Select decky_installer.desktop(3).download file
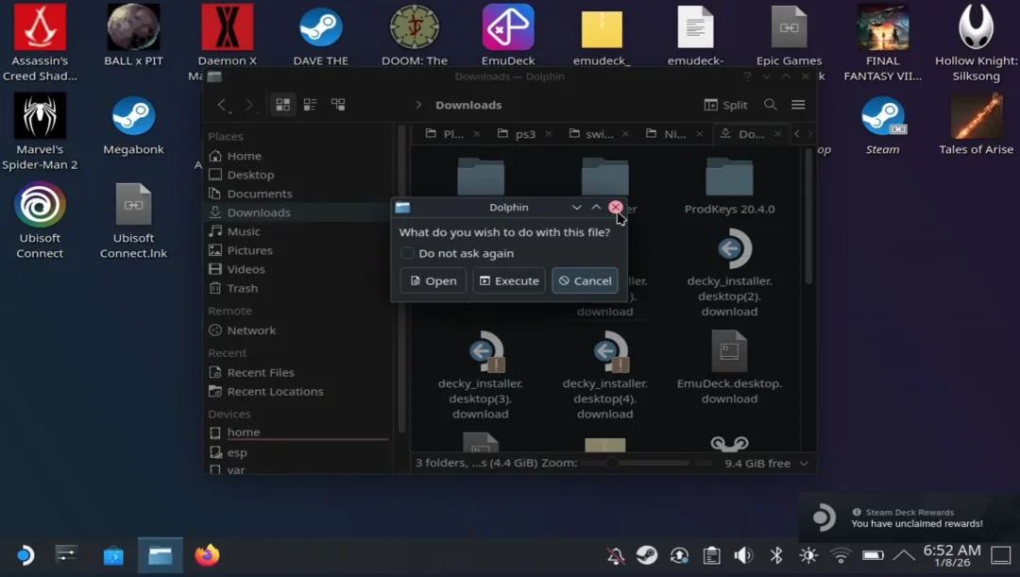The width and height of the screenshot is (1020, 577). [x=481, y=375]
